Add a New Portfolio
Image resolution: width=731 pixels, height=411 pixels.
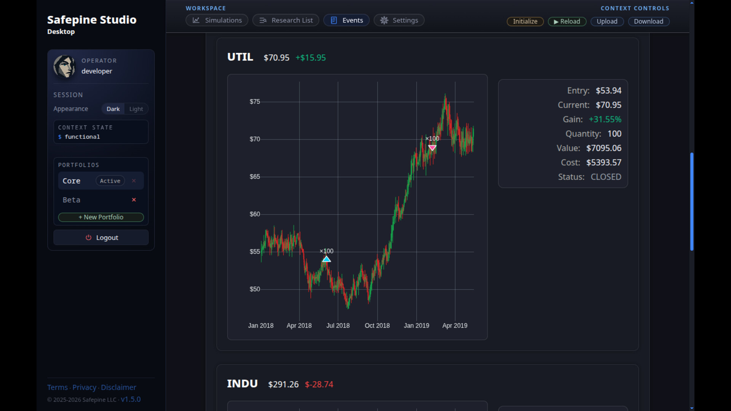point(101,217)
